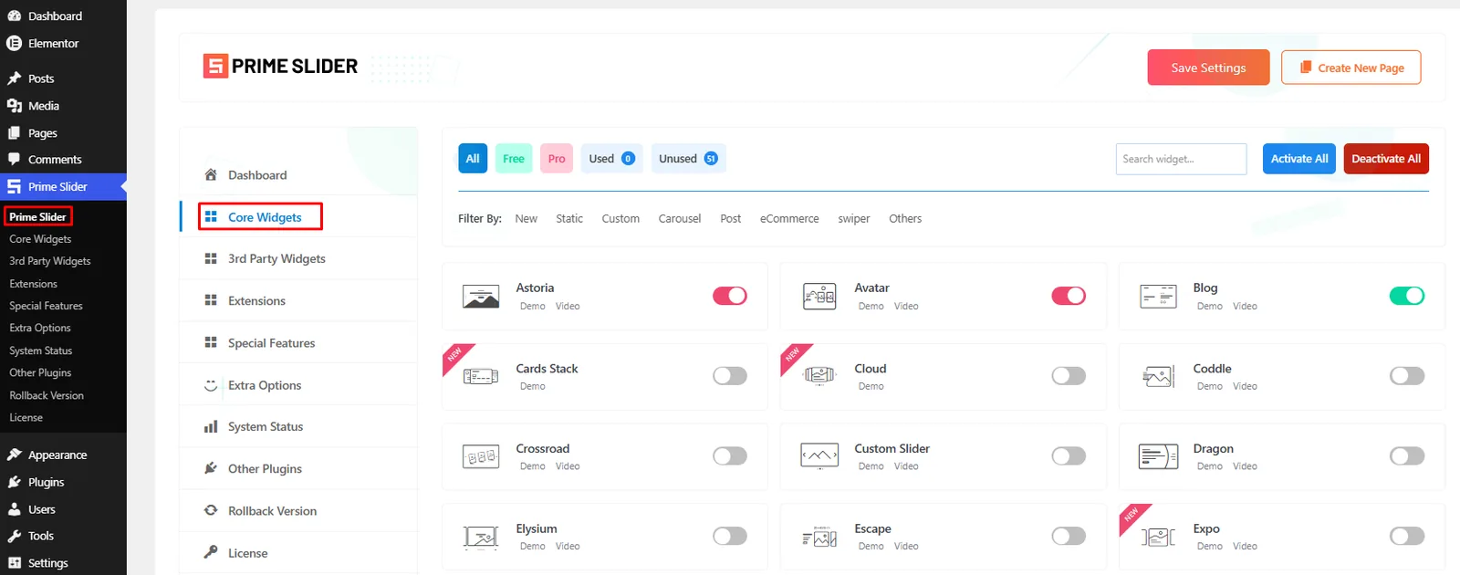Click the Blog widget thumbnail icon

[x=1158, y=296]
